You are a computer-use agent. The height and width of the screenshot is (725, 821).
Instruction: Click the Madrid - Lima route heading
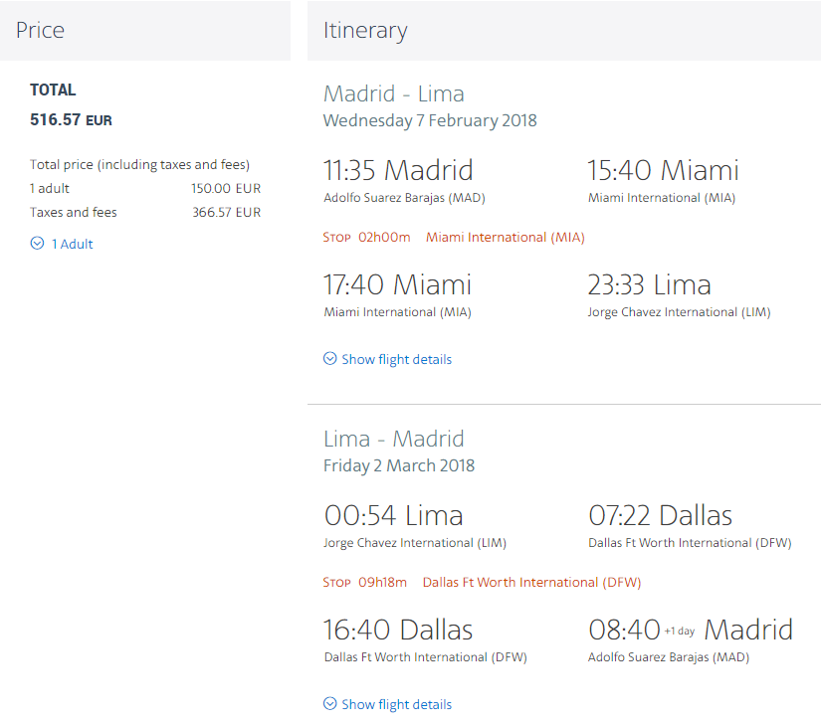(394, 94)
